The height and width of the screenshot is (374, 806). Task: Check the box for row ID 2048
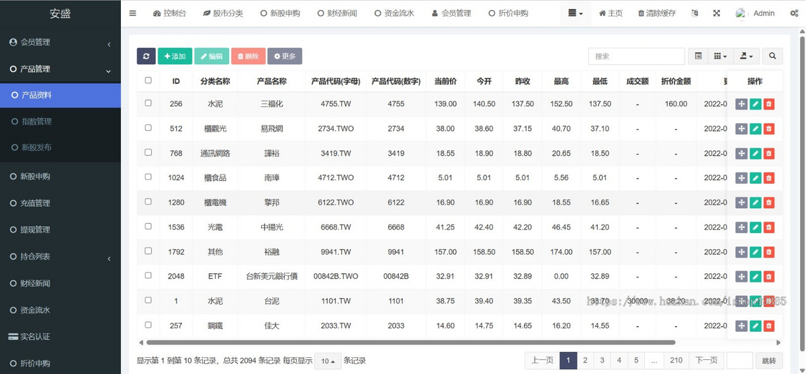148,275
